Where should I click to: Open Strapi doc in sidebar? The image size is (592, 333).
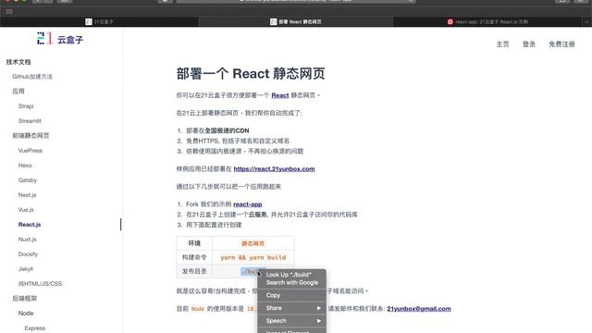tap(26, 106)
